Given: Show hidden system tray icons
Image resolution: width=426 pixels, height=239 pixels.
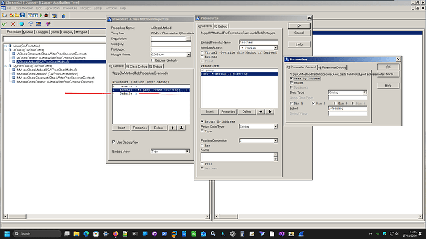Looking at the screenshot, I should pyautogui.click(x=370, y=233).
